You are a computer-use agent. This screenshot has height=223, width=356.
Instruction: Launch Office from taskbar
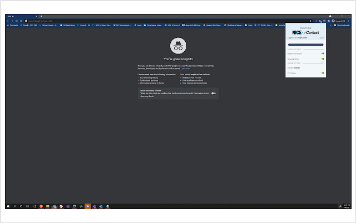pos(34,206)
